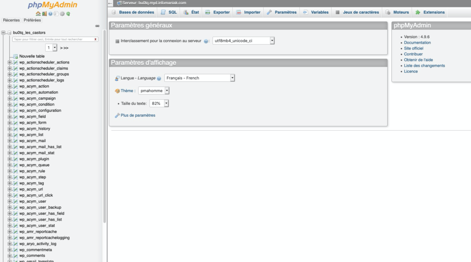Image resolution: width=471 pixels, height=262 pixels.
Task: Expand the wp_acym_mail_has_list table node
Action: coord(10,147)
